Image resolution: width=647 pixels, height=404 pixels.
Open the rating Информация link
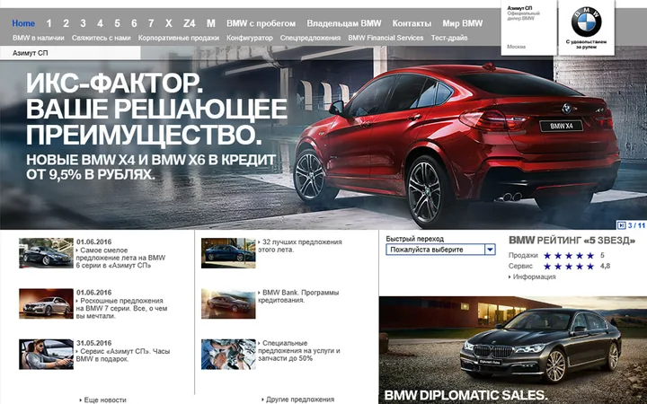(532, 277)
